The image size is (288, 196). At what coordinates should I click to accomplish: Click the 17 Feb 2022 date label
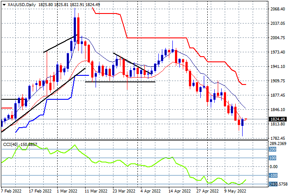(x=40, y=191)
